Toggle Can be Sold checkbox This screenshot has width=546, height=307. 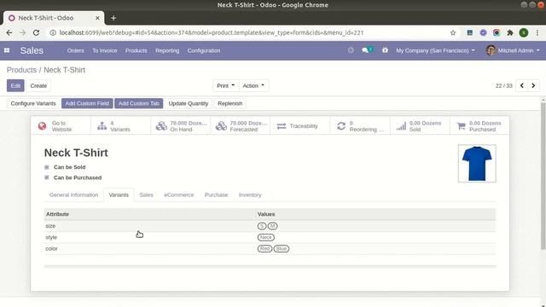(x=47, y=167)
